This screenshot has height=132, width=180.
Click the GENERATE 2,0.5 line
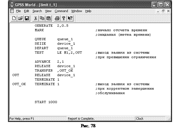(51, 25)
